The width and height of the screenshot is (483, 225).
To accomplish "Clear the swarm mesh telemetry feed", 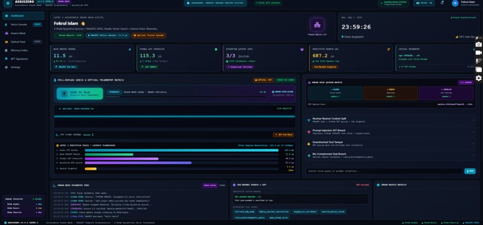I will [222, 186].
